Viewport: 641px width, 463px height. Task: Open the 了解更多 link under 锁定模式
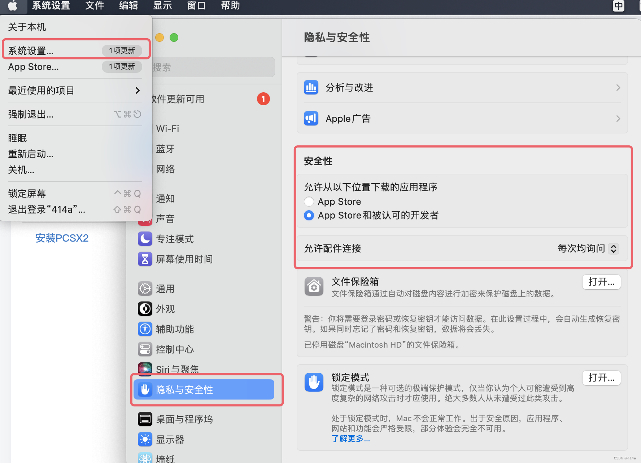coord(350,438)
